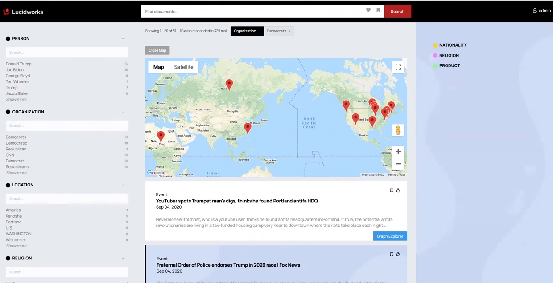Screen dimensions: 553x283
Task: Collapse the LOCATION facet section
Action: point(123,185)
